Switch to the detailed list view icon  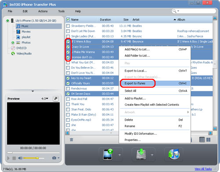pyautogui.click(x=202, y=140)
